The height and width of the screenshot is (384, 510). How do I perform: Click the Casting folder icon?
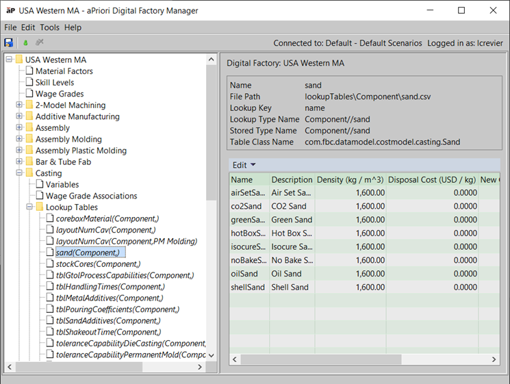(29, 173)
